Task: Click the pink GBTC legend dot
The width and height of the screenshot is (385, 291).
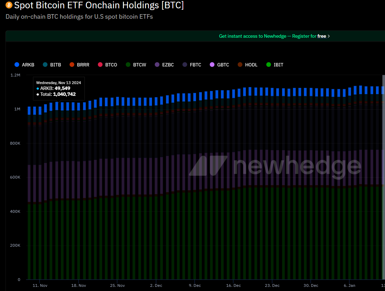Action: [212, 64]
